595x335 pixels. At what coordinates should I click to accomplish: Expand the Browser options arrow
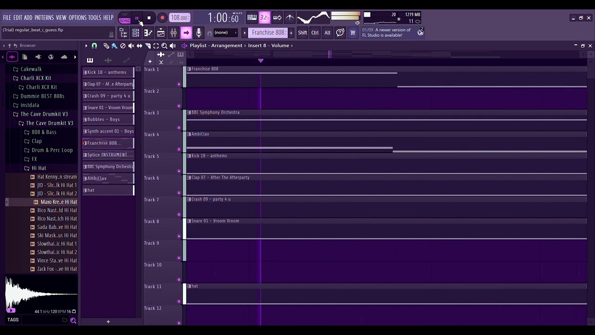4,46
